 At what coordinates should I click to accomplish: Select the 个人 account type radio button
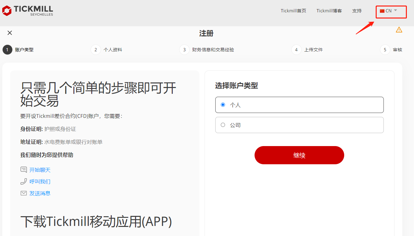coord(223,105)
